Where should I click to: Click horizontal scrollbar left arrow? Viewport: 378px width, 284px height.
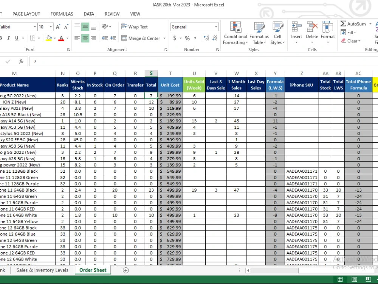click(x=248, y=270)
